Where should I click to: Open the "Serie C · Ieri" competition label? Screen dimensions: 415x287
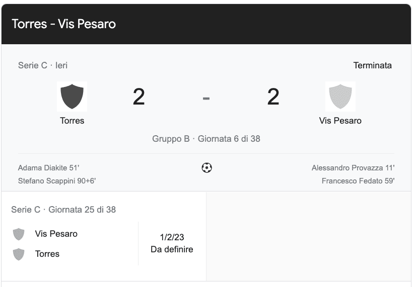[x=43, y=65]
